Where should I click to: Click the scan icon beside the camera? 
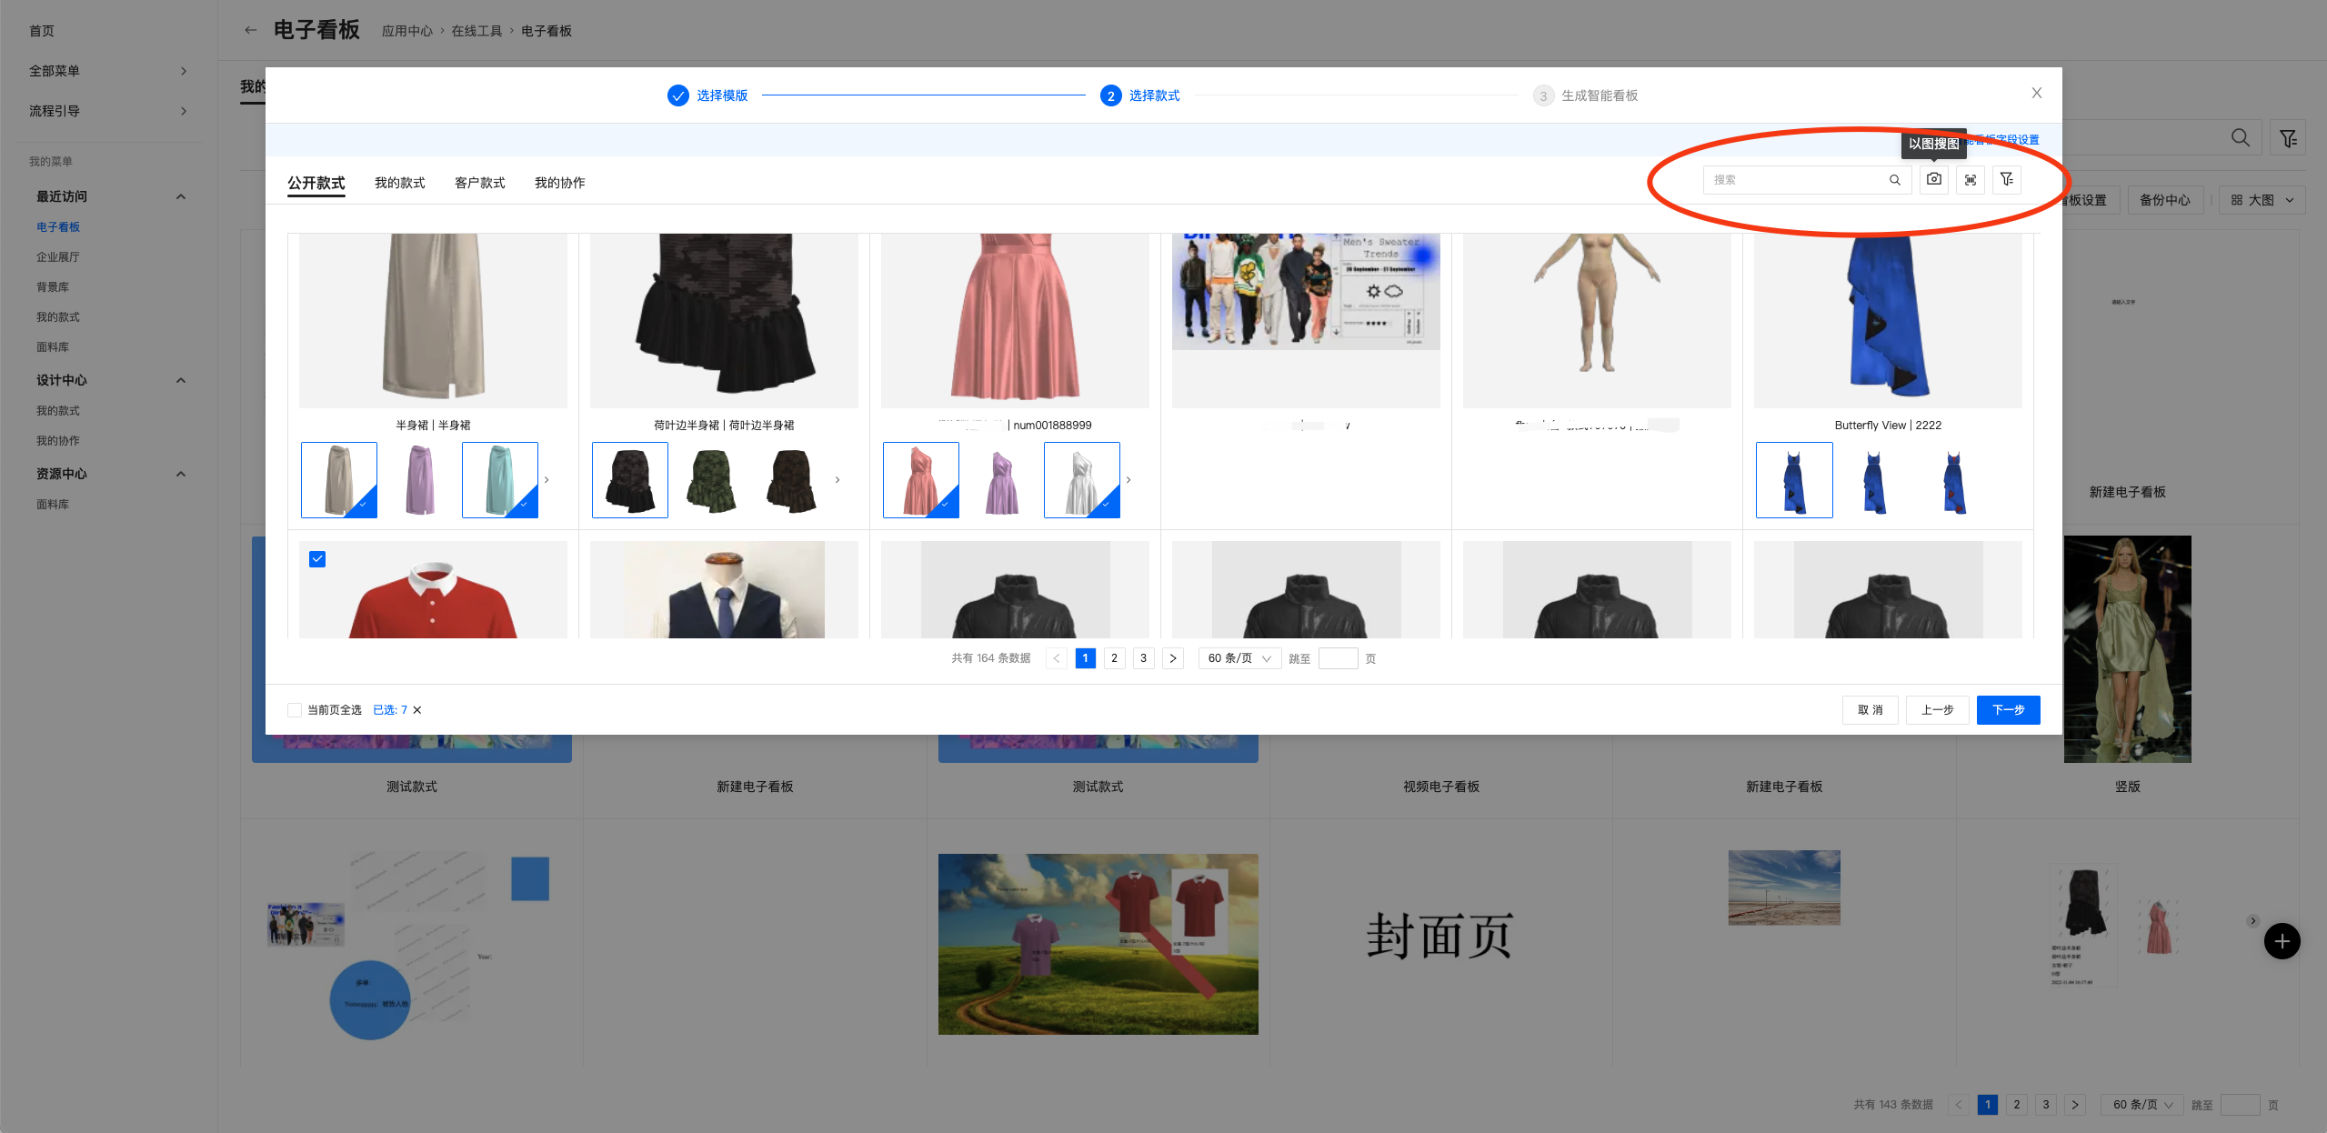[x=1970, y=180]
